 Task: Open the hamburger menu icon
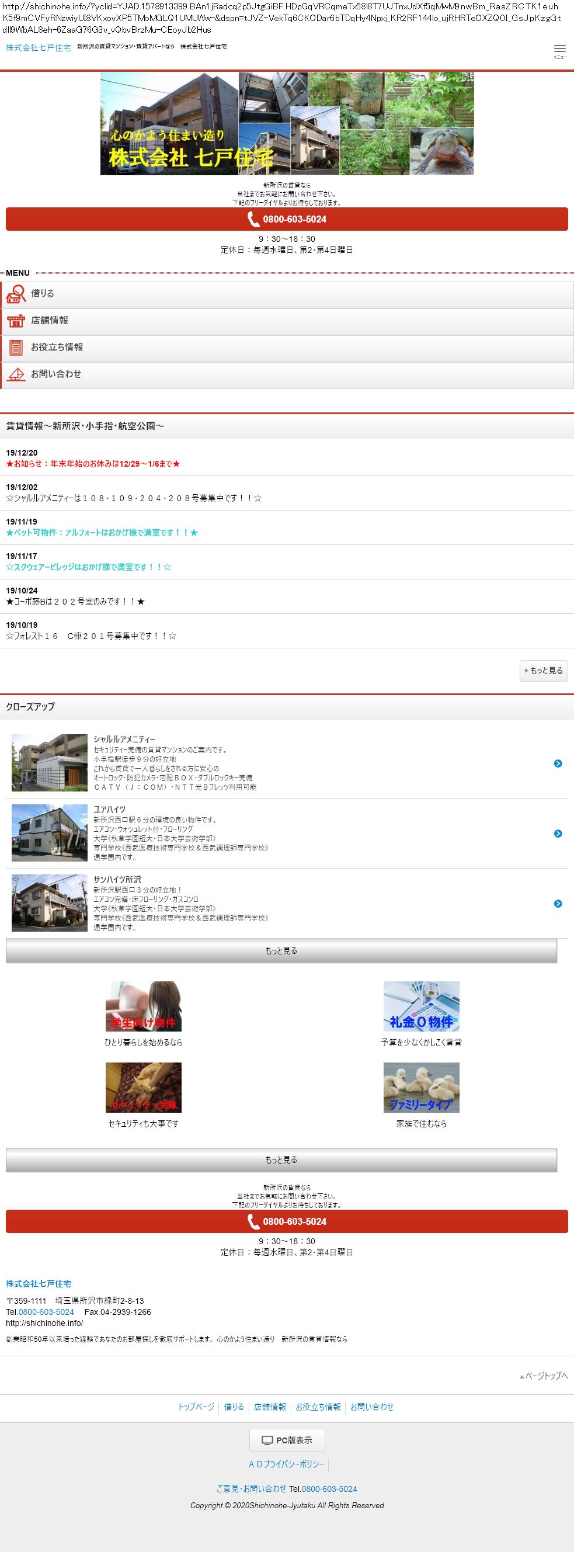(x=559, y=50)
